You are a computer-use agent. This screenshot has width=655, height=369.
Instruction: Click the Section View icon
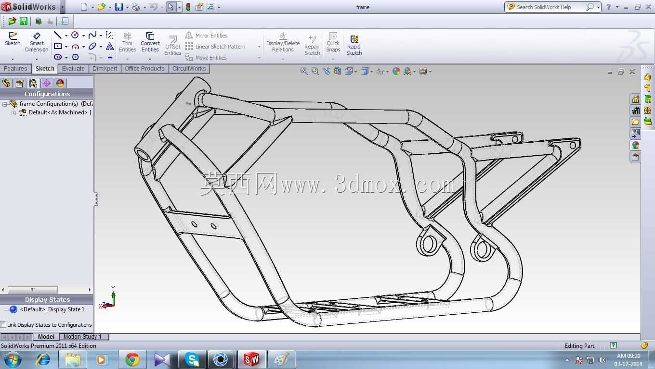pos(338,71)
